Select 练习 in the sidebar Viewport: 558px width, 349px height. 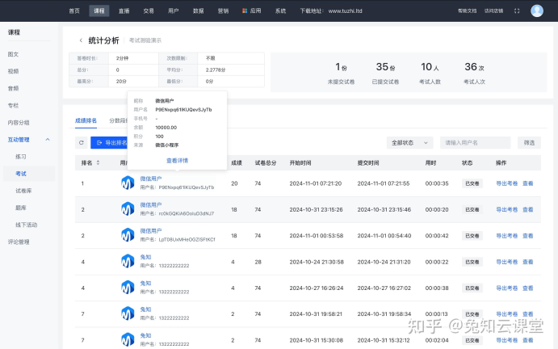[21, 157]
